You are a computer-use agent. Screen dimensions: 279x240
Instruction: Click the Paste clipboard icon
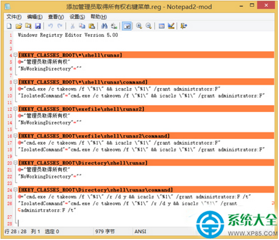tap(92, 26)
